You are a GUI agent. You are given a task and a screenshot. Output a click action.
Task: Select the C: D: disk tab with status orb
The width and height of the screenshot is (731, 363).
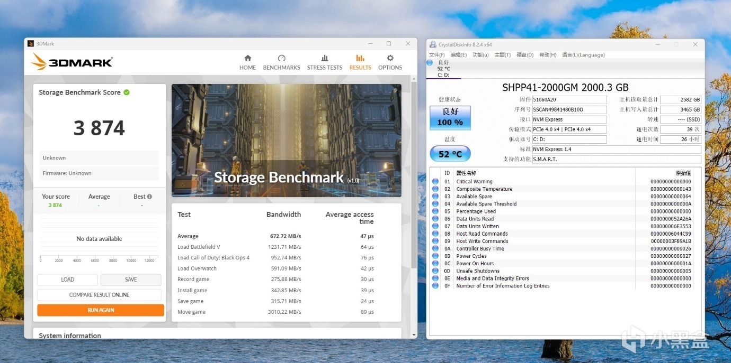(x=443, y=69)
